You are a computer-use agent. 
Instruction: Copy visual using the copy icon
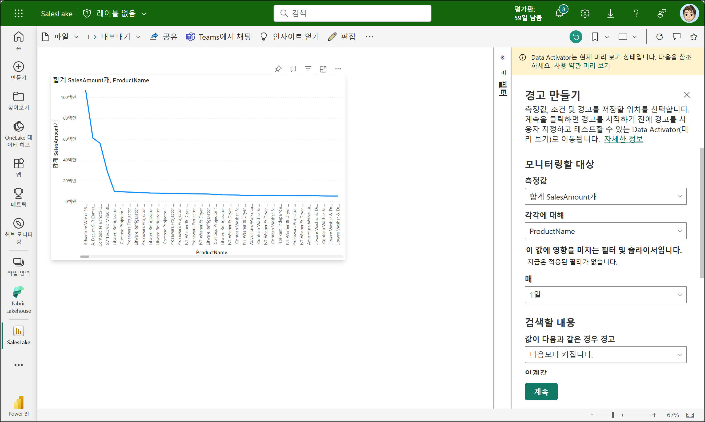[x=293, y=69]
